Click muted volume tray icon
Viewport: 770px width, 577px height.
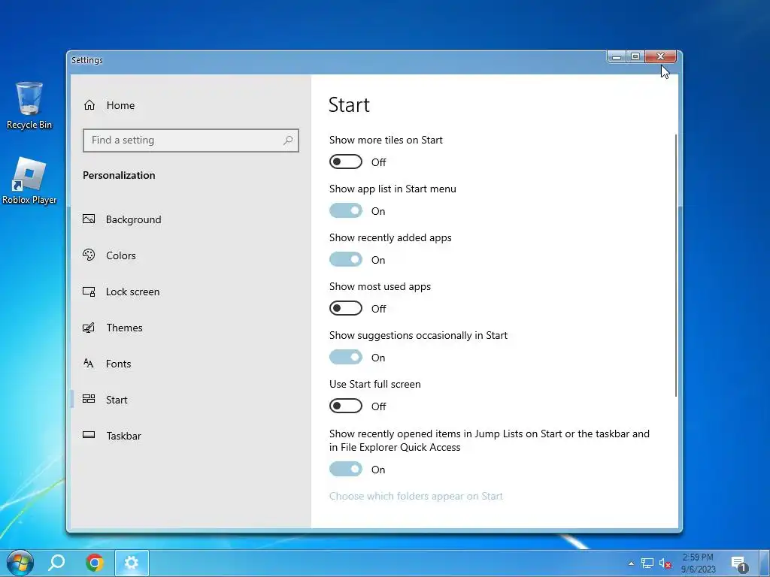665,563
